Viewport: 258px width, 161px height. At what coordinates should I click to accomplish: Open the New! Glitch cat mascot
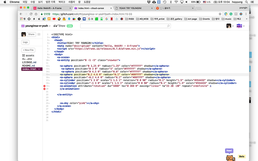(230, 158)
